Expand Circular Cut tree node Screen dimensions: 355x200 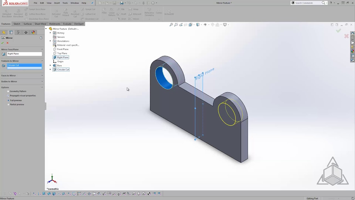(50, 69)
